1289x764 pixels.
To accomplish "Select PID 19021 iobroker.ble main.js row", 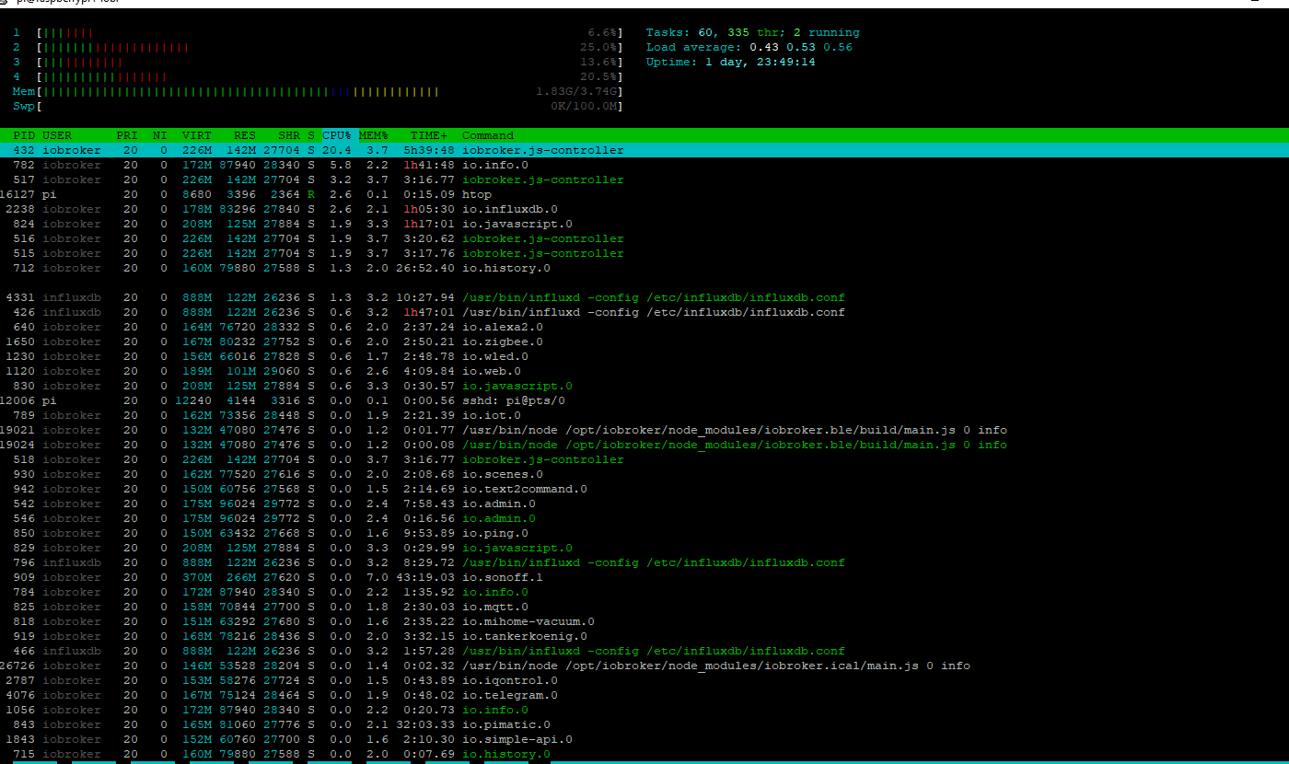I will pyautogui.click(x=644, y=430).
